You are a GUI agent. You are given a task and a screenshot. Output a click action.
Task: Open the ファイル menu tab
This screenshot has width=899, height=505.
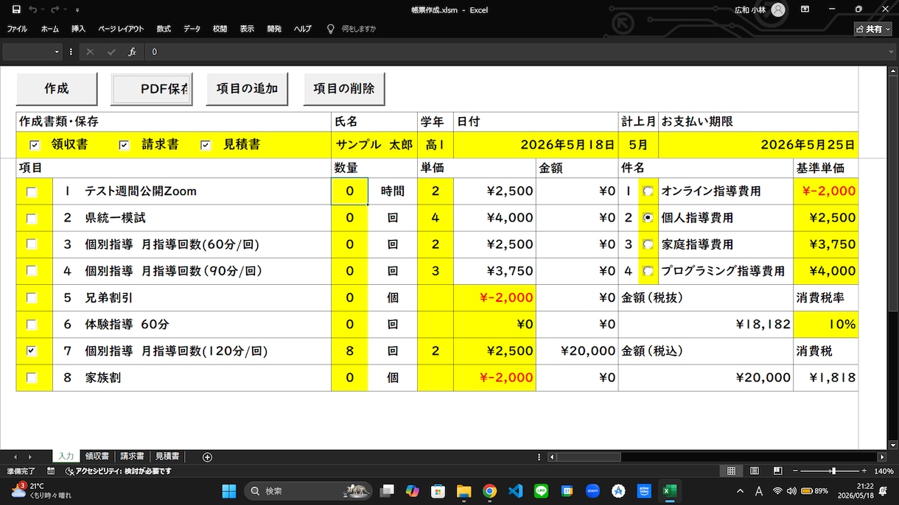[x=17, y=29]
